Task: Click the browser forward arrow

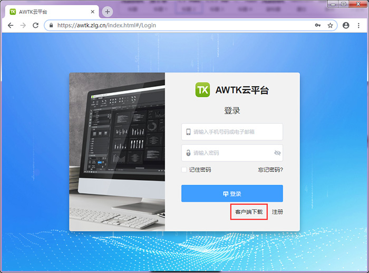Action: point(23,25)
